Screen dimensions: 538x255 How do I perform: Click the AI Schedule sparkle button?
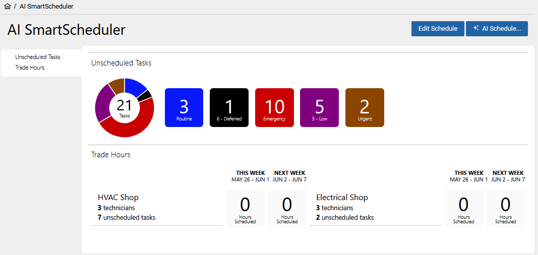(x=497, y=29)
